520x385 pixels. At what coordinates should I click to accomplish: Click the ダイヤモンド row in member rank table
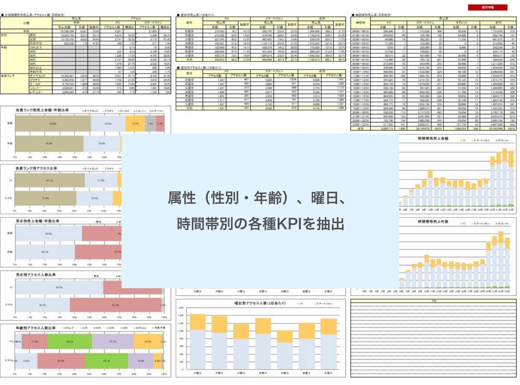(37, 76)
